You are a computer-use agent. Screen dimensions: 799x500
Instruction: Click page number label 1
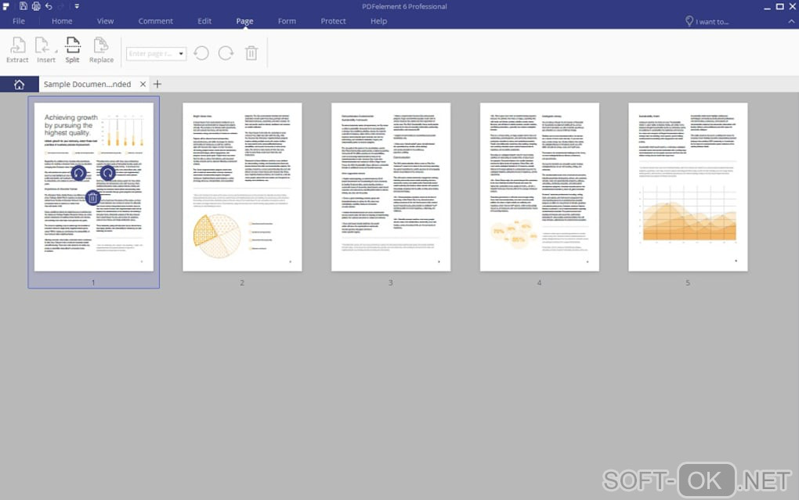click(x=93, y=282)
